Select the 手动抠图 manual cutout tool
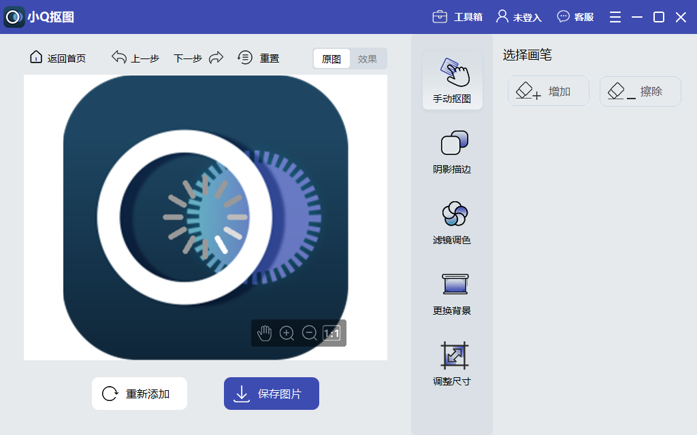Image resolution: width=697 pixels, height=435 pixels. click(x=452, y=80)
